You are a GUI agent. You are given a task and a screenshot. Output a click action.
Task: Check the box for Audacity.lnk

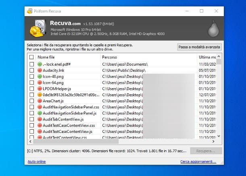click(32, 70)
